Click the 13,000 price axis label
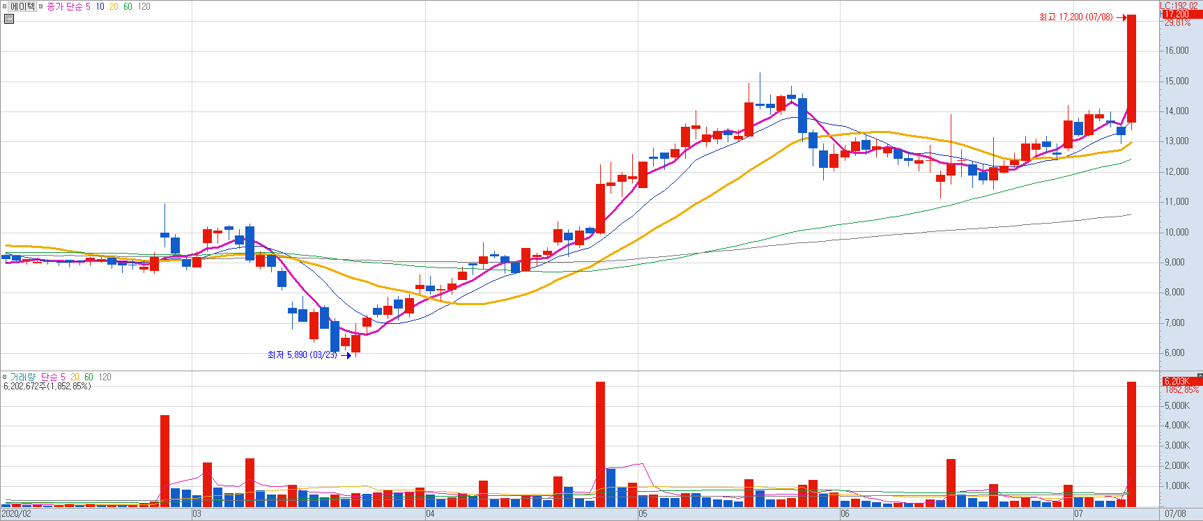The image size is (1203, 521). (1177, 141)
